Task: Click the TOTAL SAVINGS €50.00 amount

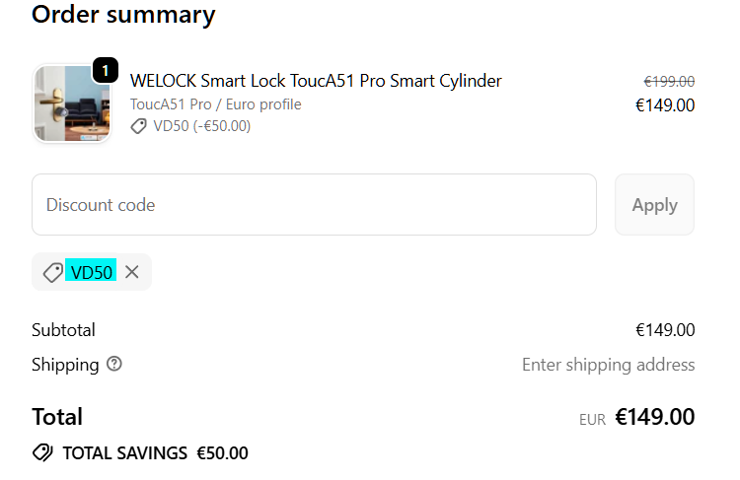Action: tap(222, 453)
